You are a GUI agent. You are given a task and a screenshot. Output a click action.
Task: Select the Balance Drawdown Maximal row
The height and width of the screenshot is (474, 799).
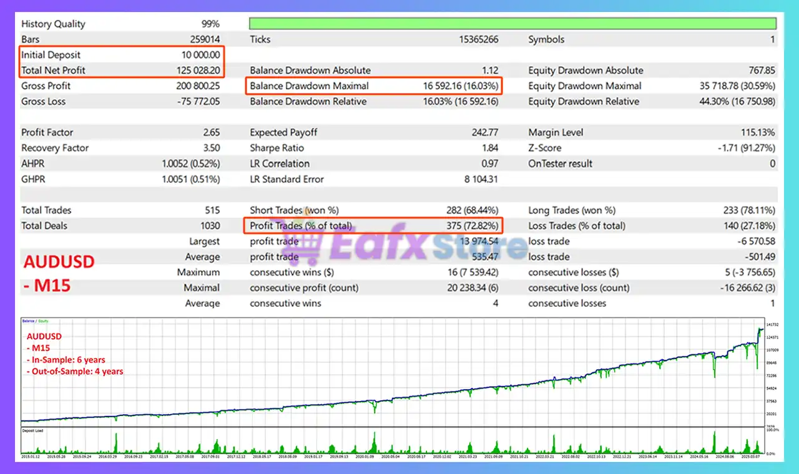click(x=374, y=86)
